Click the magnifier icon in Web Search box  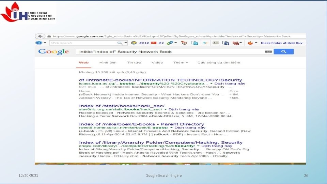(x=120, y=43)
